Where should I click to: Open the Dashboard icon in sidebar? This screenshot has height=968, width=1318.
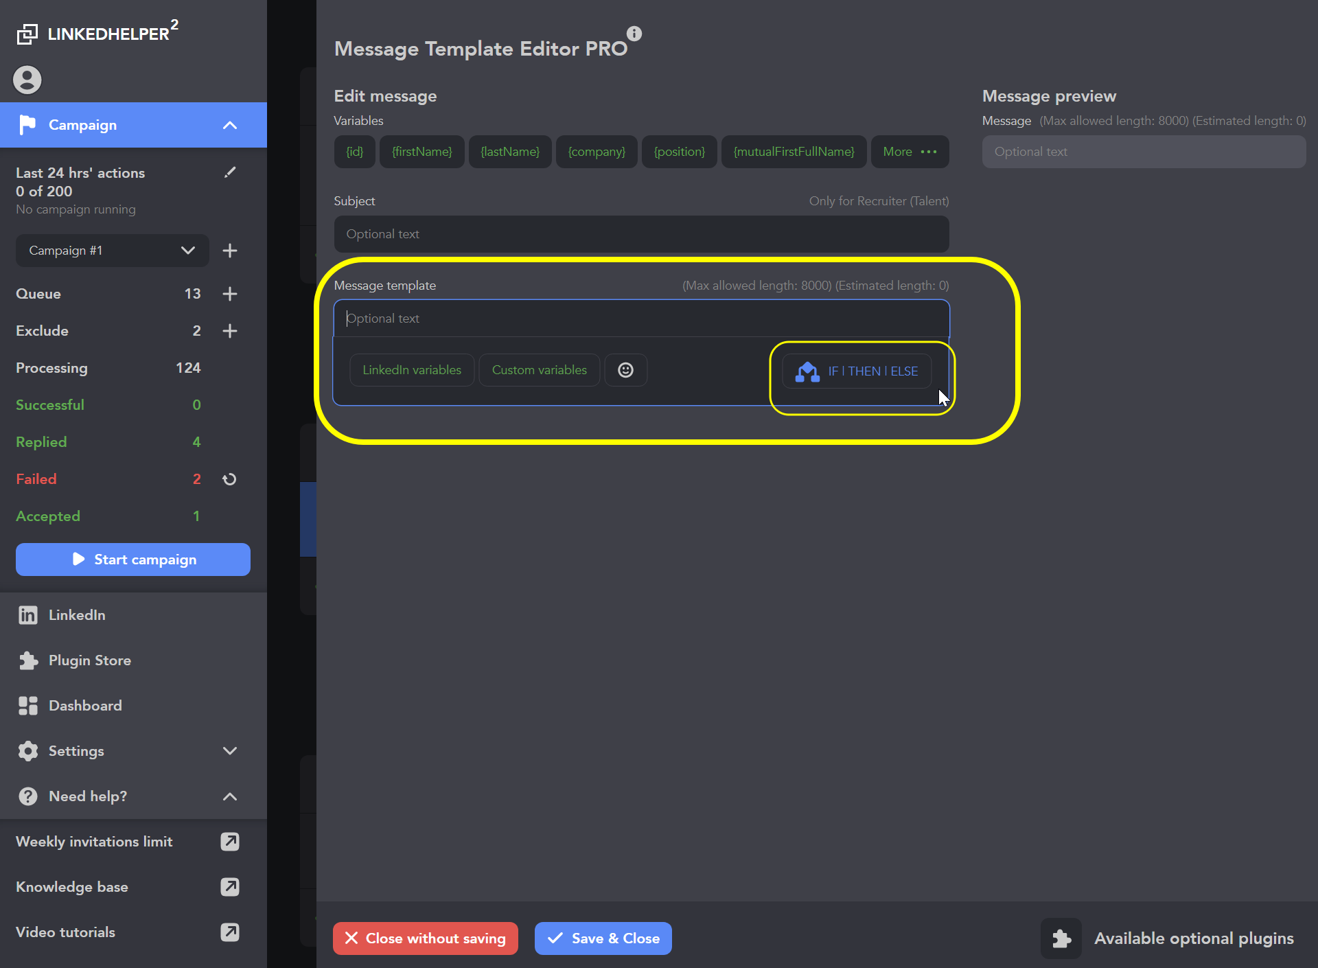[28, 706]
